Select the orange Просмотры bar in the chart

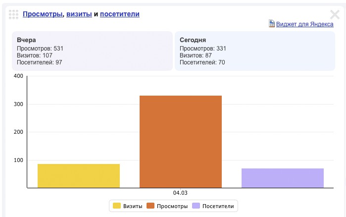click(x=181, y=142)
